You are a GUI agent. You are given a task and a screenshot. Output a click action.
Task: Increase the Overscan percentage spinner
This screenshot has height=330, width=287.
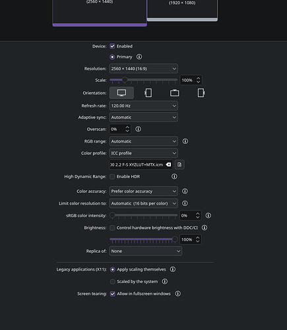(127, 127)
